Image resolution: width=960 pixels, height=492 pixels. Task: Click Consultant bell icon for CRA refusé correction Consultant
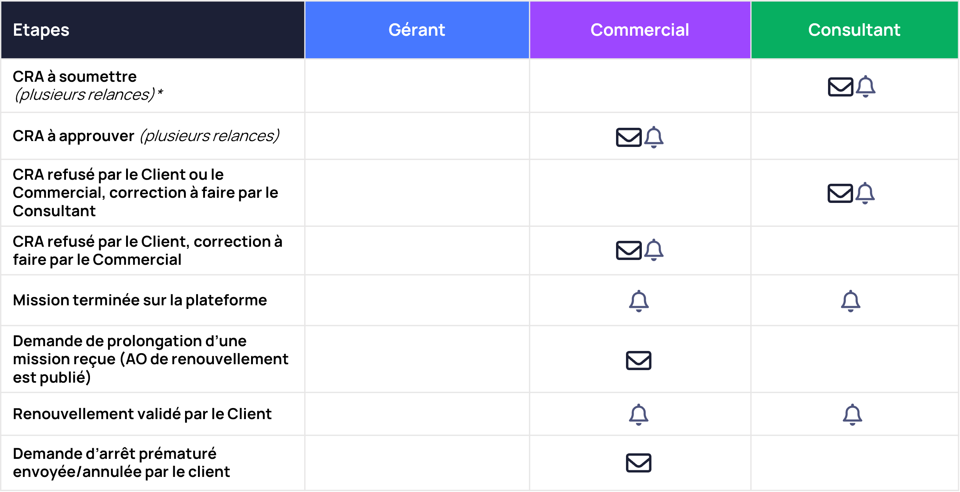point(865,193)
